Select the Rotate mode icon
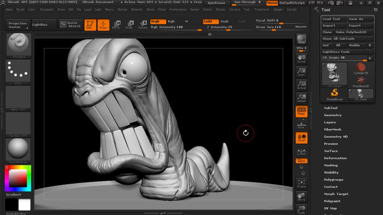 [x=143, y=25]
